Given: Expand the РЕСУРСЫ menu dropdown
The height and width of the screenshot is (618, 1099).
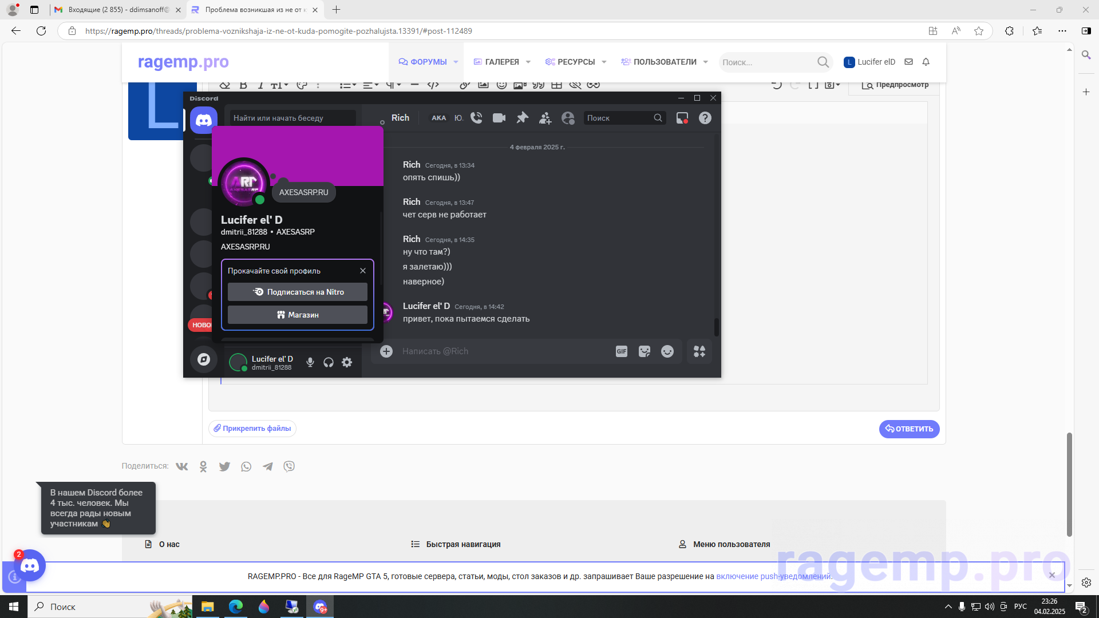Looking at the screenshot, I should (604, 62).
